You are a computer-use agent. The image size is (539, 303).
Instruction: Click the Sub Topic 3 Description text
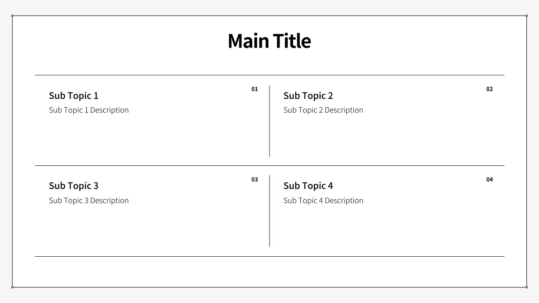(x=89, y=200)
